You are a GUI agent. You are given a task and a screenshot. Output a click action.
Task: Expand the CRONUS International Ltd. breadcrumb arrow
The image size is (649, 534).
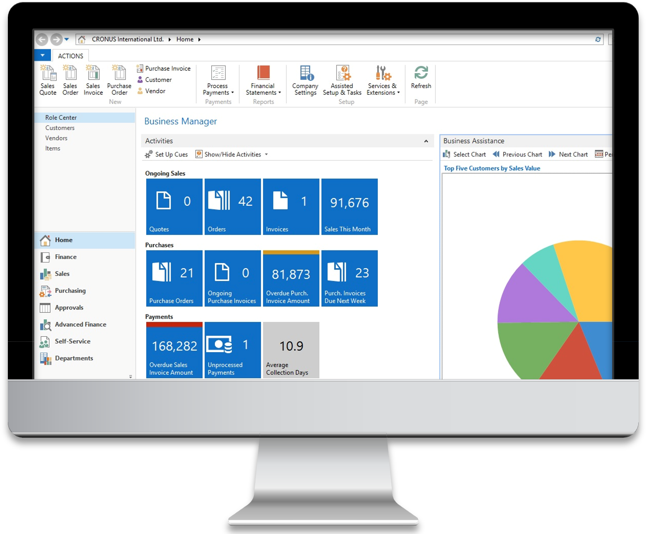click(x=170, y=39)
